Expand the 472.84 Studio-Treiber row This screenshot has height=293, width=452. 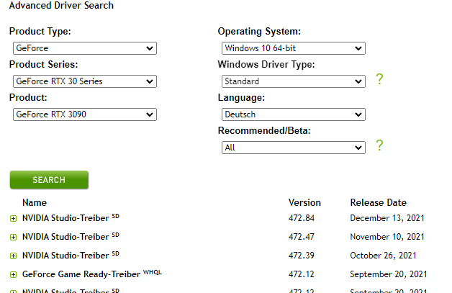tap(13, 219)
